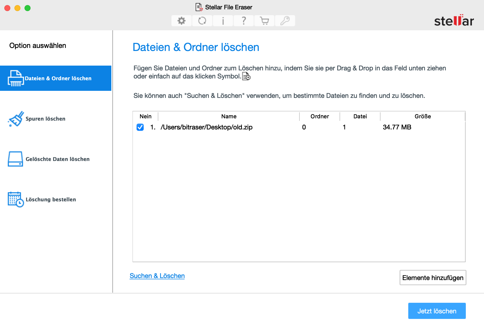Screen dimensions: 484x328
Task: Click the stellar logo
Action: (454, 20)
